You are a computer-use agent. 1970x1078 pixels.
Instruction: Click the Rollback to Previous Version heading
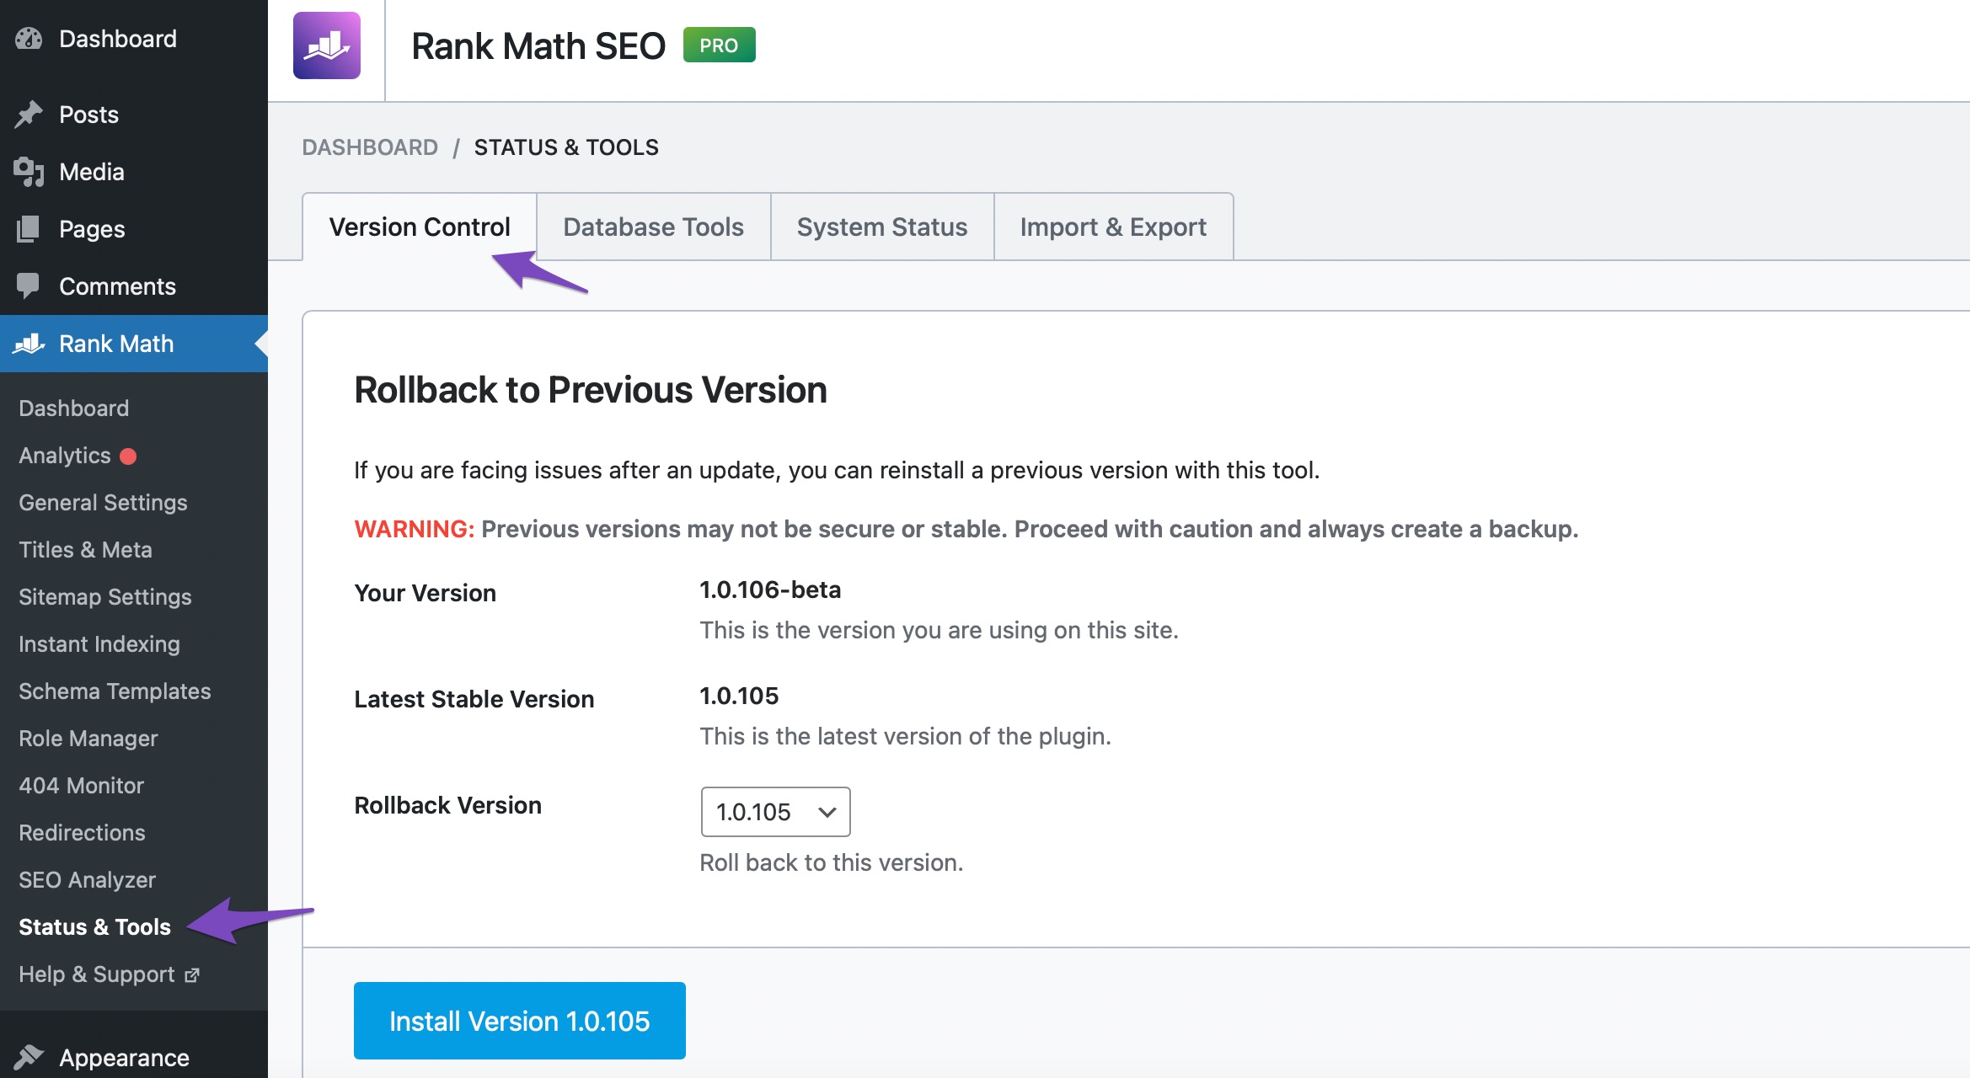pyautogui.click(x=591, y=390)
